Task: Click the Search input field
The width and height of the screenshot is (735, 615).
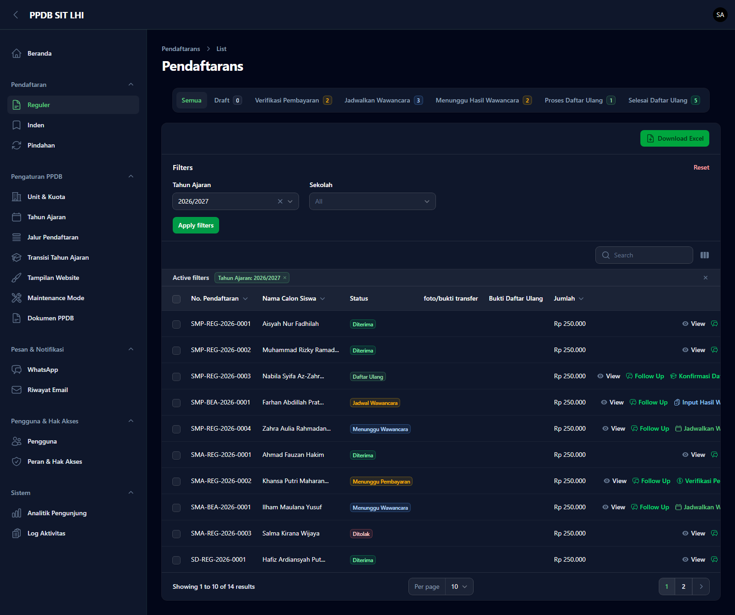Action: coord(644,255)
